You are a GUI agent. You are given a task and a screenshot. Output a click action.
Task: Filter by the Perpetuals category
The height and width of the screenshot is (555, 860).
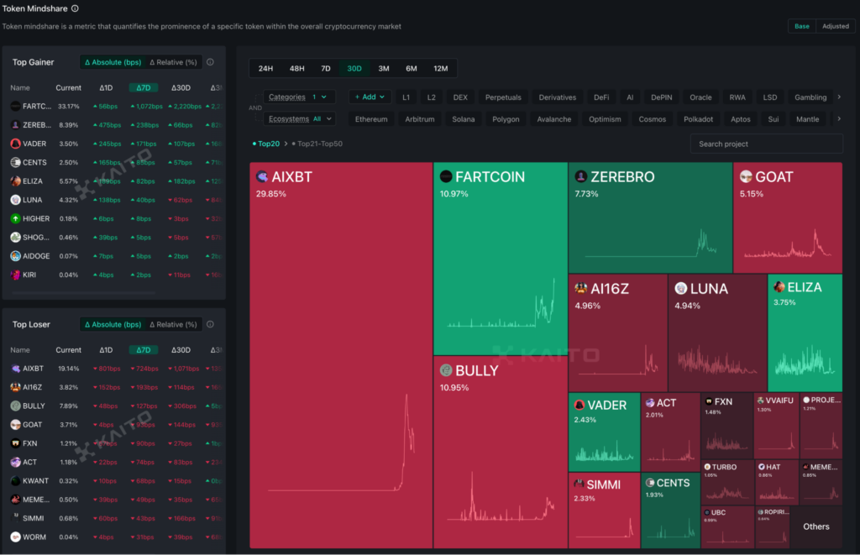tap(503, 97)
